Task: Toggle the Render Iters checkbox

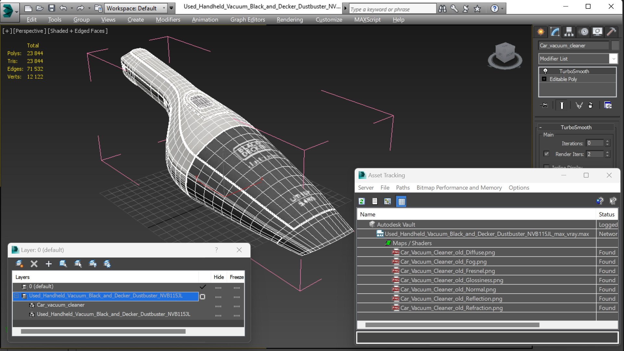Action: click(546, 154)
